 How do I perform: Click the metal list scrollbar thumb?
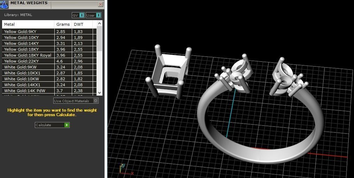click(x=99, y=39)
